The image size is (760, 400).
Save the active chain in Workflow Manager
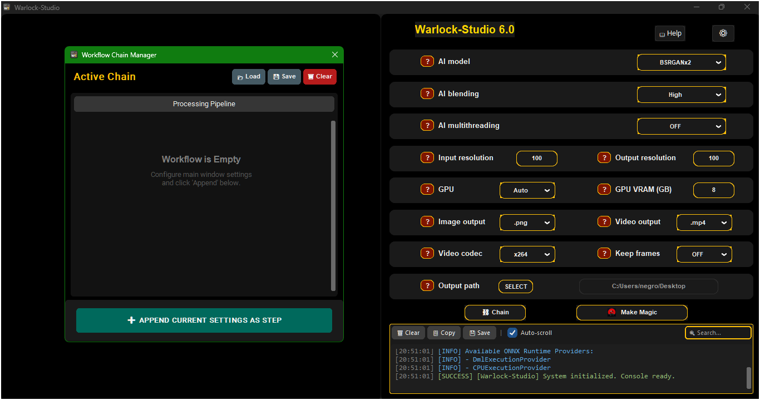(x=284, y=77)
